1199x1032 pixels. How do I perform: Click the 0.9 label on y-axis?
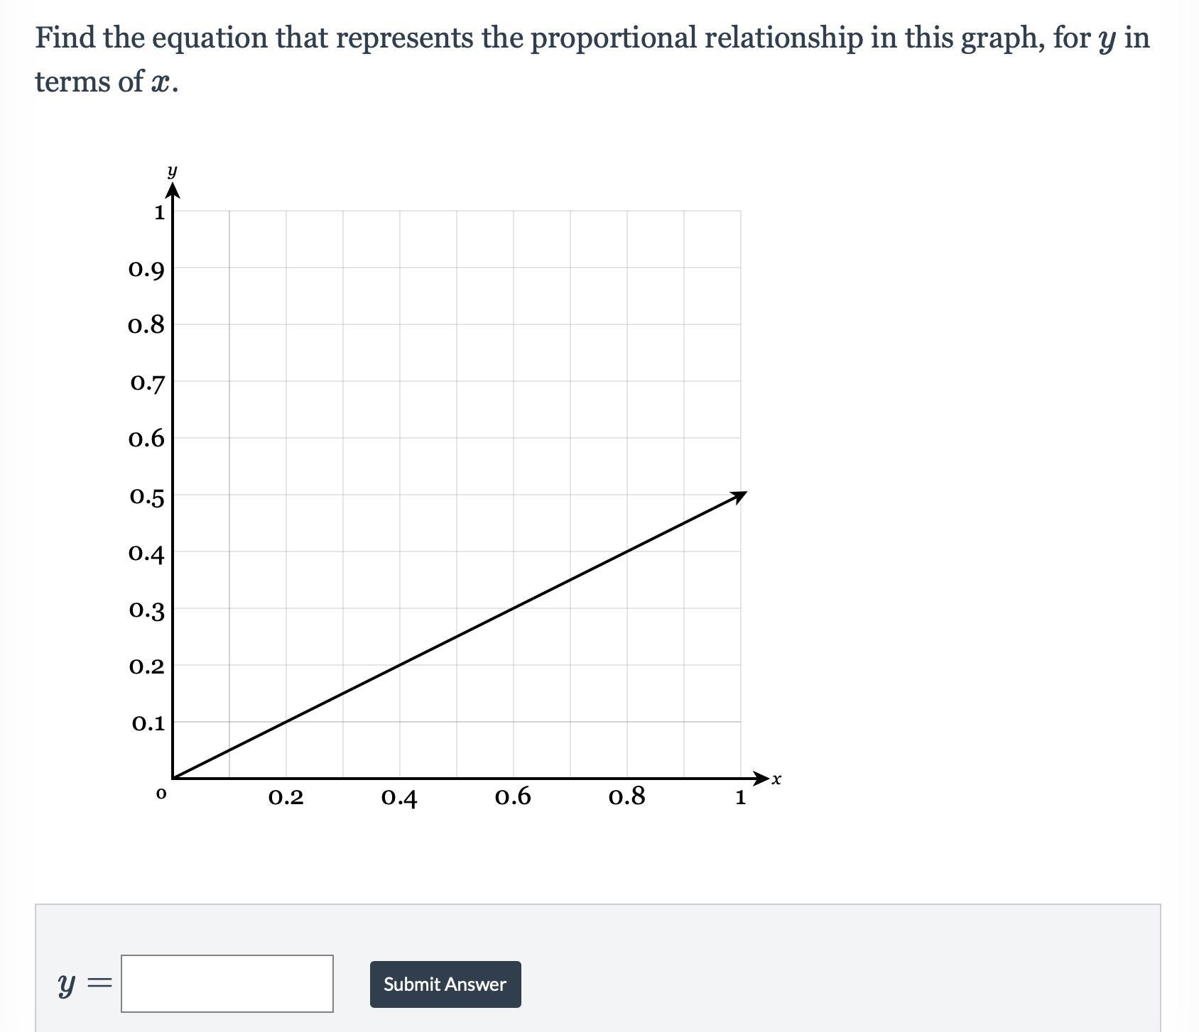point(146,270)
